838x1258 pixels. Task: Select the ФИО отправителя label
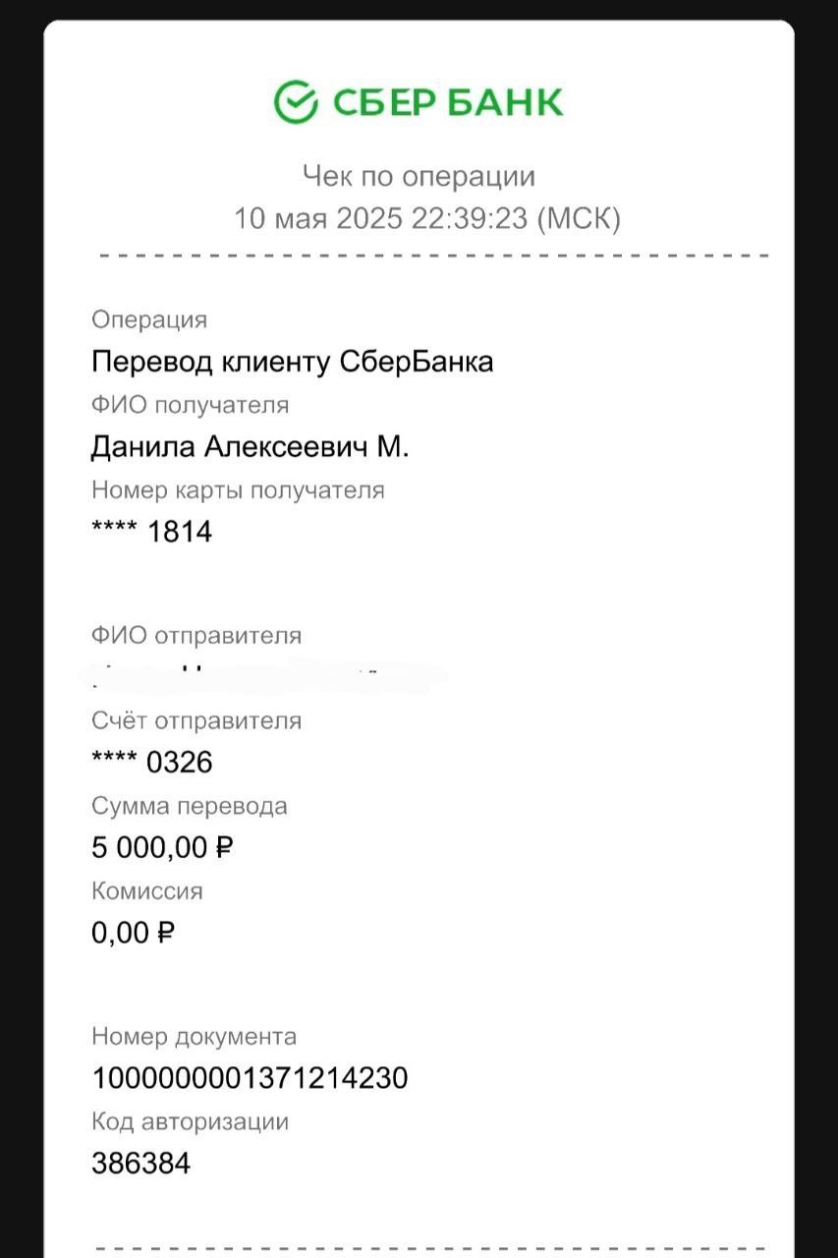[x=196, y=636]
